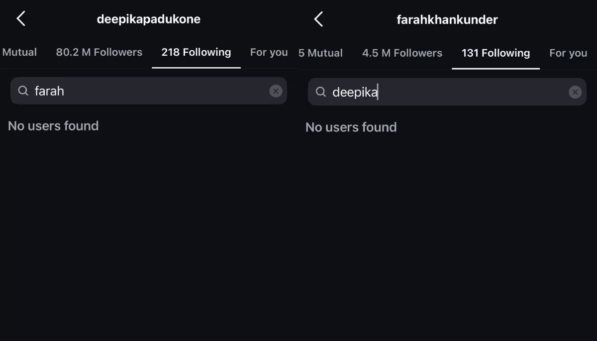View the 5 Mutual tab
Screen dimensions: 597x341
click(x=320, y=53)
